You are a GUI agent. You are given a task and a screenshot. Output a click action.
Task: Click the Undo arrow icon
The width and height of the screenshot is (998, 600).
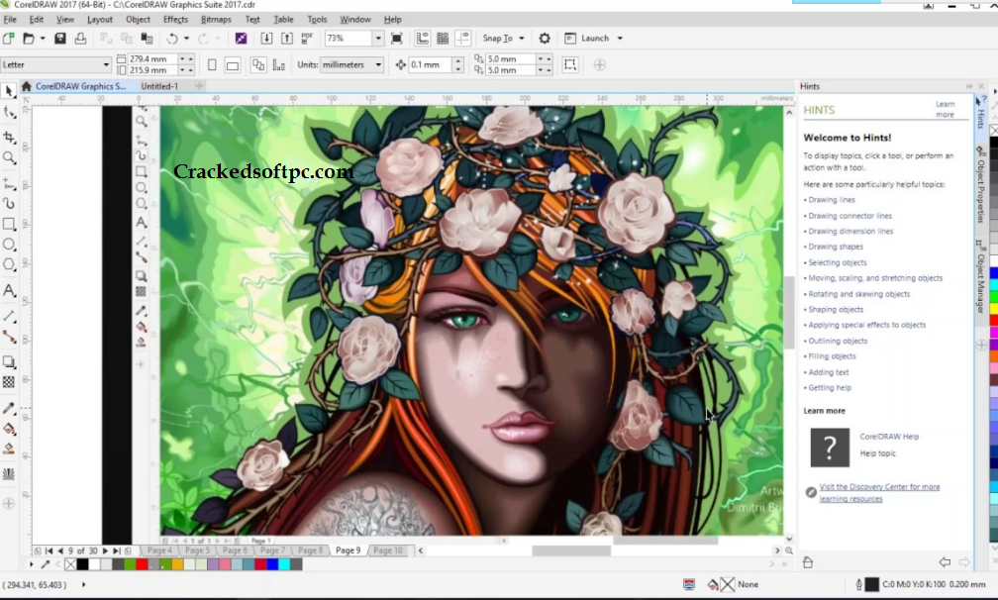[172, 39]
